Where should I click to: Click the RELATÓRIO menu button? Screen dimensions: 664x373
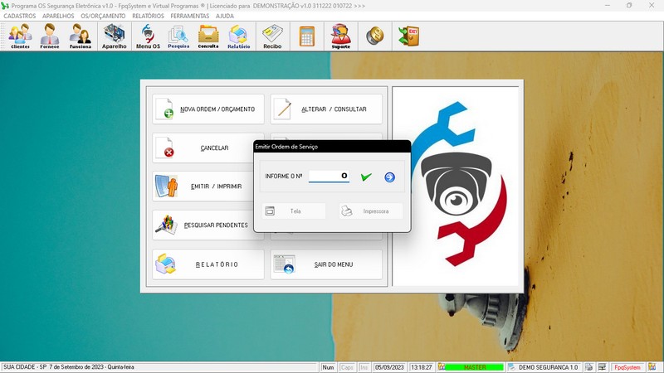pos(208,264)
